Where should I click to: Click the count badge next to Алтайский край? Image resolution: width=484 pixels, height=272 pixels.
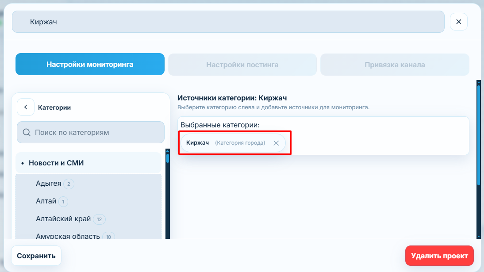pos(99,219)
